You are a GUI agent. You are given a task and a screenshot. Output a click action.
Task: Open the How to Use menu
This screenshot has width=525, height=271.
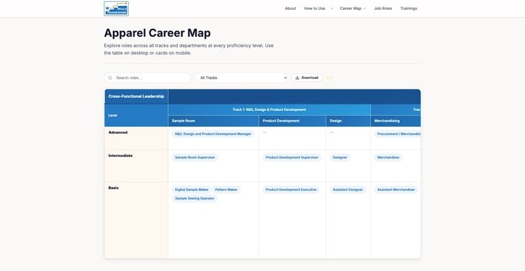coord(314,9)
